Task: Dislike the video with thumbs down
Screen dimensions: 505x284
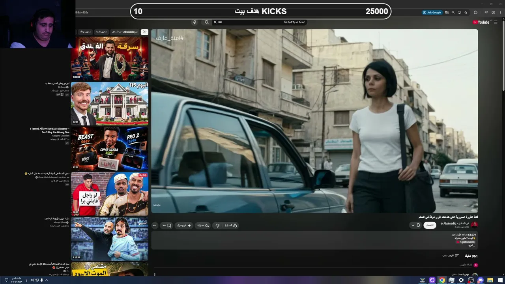Action: pos(217,226)
